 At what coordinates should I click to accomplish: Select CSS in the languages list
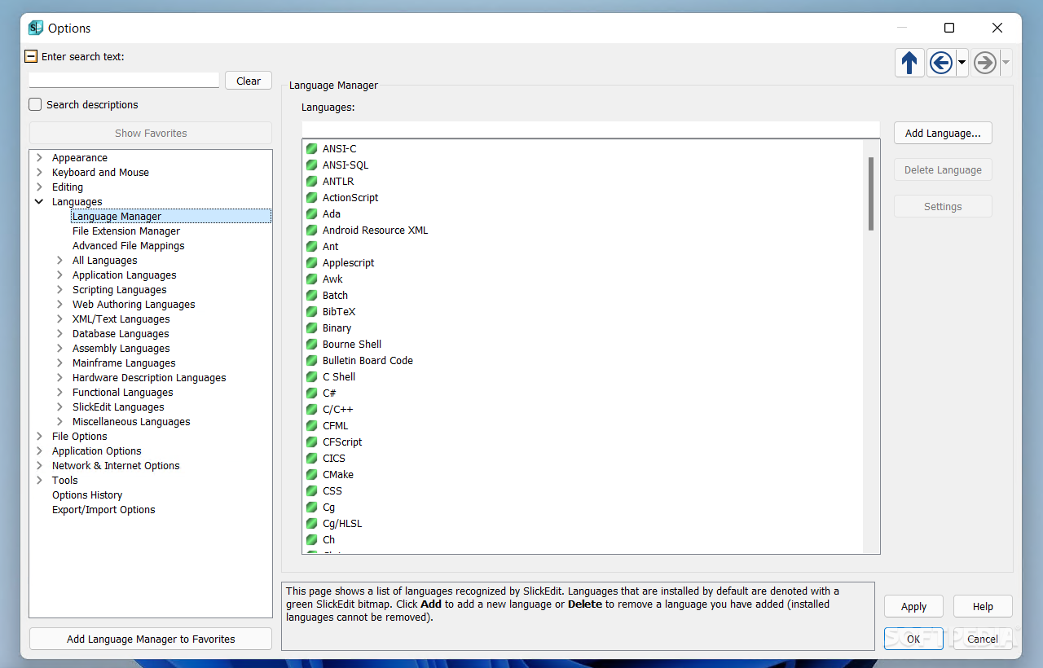point(332,491)
